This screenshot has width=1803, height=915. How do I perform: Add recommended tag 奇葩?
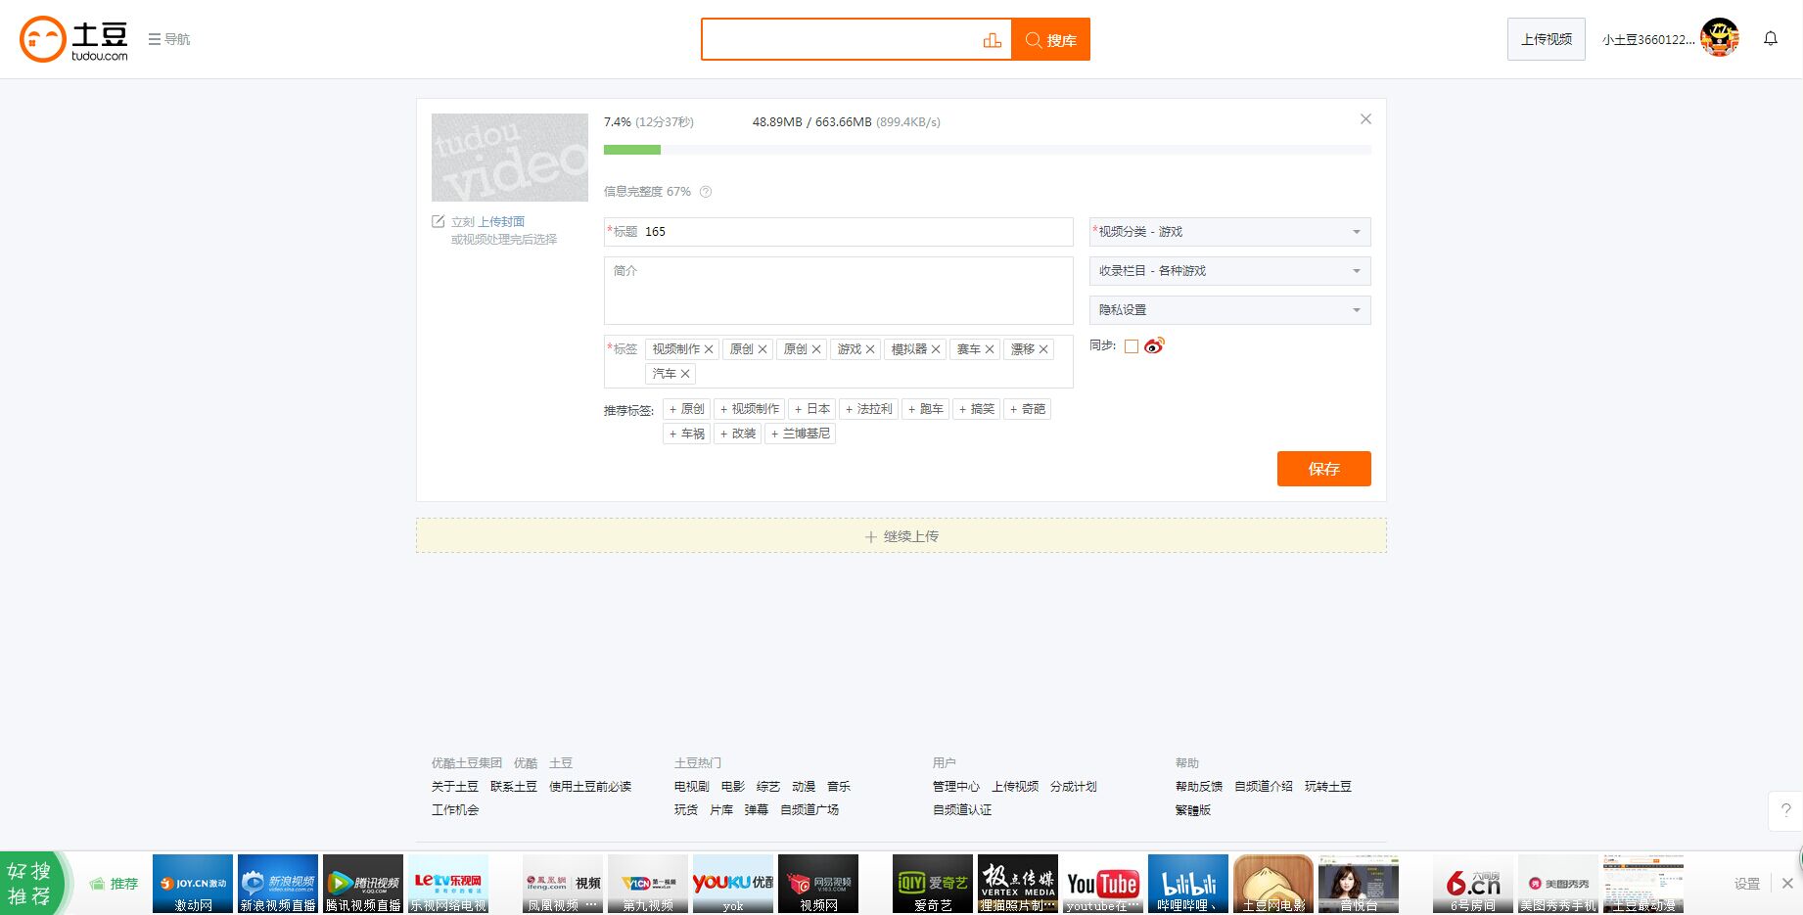pyautogui.click(x=1028, y=409)
